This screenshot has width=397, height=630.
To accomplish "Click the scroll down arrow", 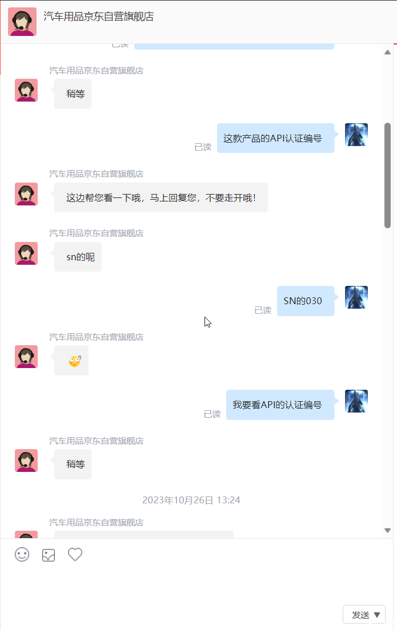I will (387, 530).
